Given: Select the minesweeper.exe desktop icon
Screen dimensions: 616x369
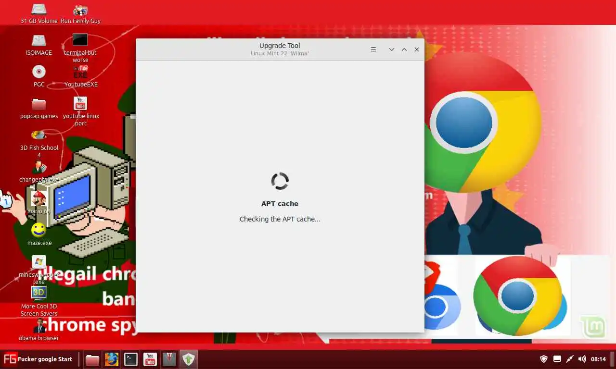Looking at the screenshot, I should [x=39, y=270].
